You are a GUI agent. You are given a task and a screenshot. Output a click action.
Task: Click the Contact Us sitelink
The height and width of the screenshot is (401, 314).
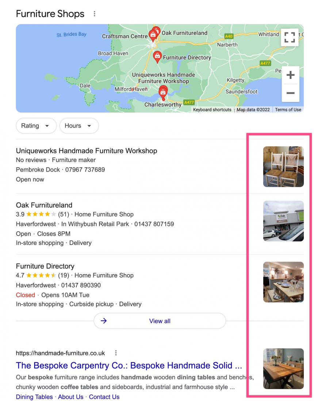point(104,397)
